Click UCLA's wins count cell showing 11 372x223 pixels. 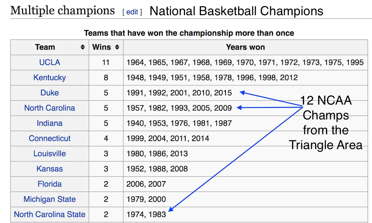coord(106,62)
